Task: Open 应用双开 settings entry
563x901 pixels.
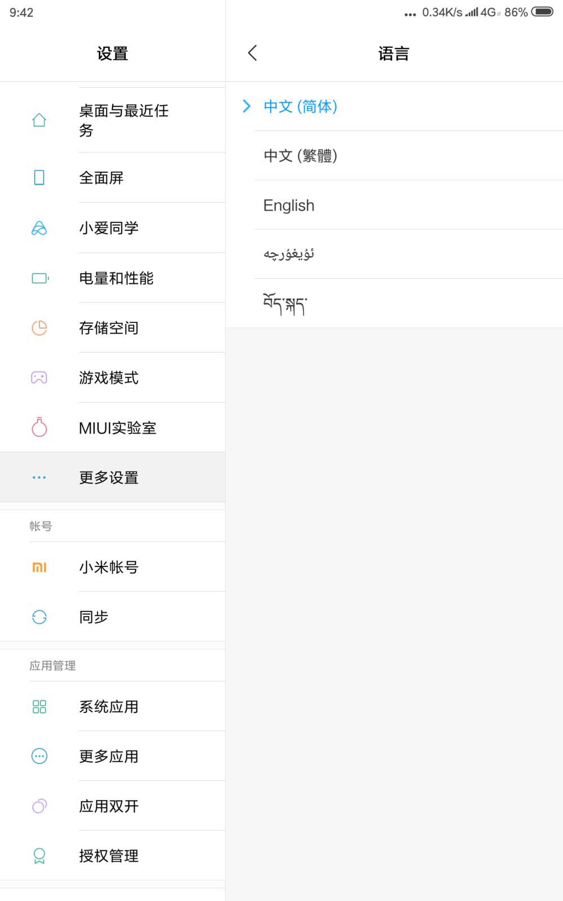Action: pyautogui.click(x=109, y=806)
